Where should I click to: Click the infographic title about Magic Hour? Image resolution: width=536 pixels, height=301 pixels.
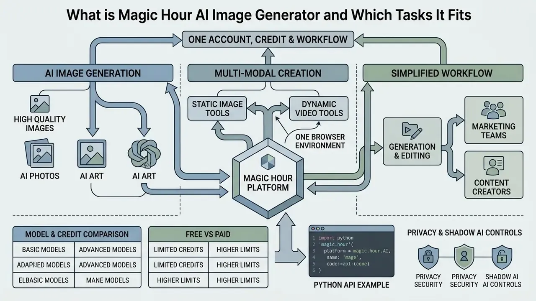(269, 15)
